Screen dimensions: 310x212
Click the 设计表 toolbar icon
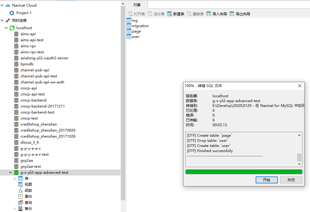150,14
